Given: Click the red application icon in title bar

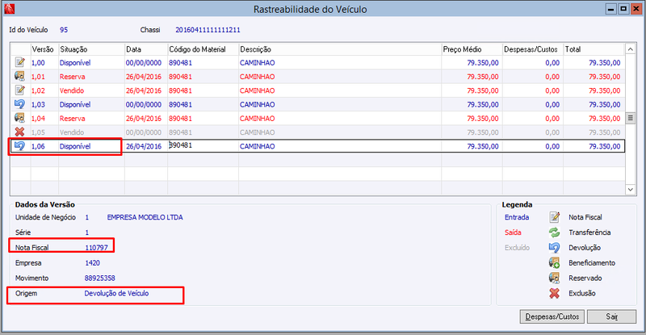Looking at the screenshot, I should pyautogui.click(x=10, y=9).
